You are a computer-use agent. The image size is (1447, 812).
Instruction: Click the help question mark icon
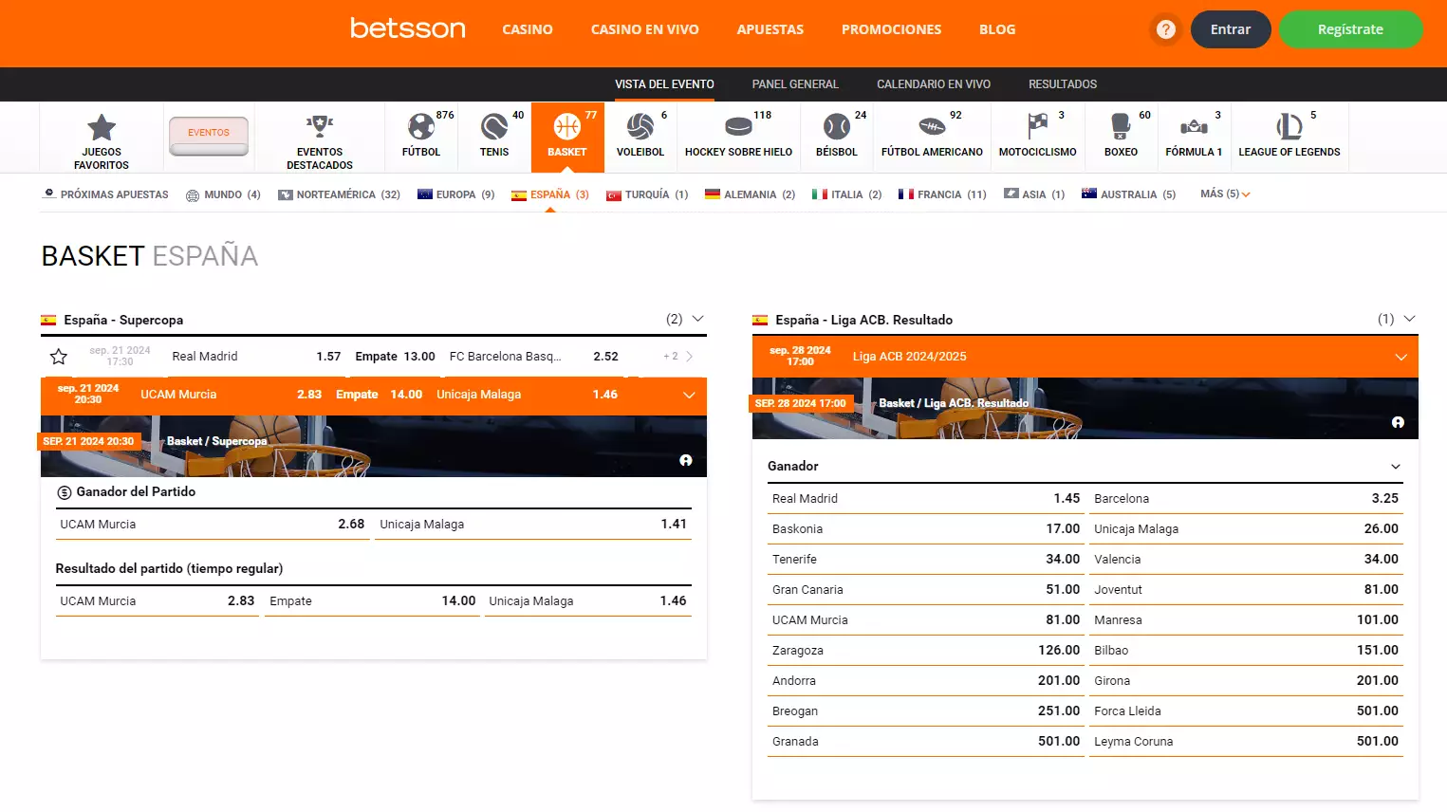pyautogui.click(x=1166, y=29)
